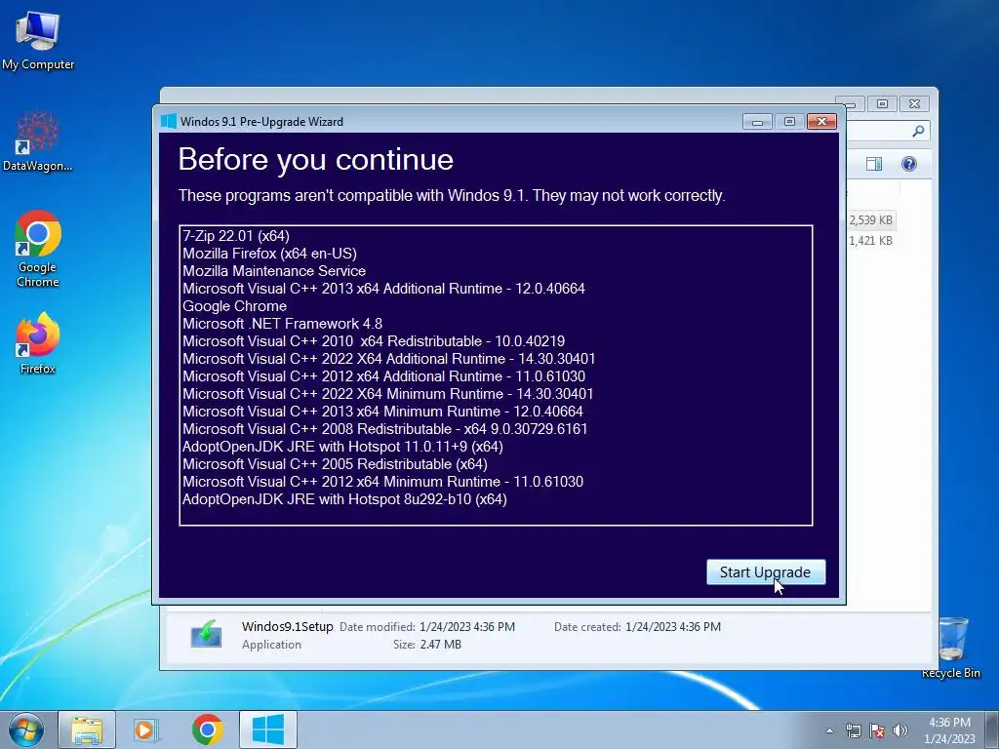Select the Windos 9.1 wizard taskbar icon
This screenshot has width=999, height=749.
pyautogui.click(x=267, y=729)
